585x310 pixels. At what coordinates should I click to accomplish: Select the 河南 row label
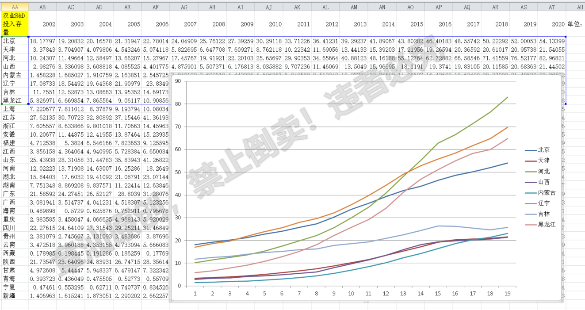pos(15,168)
